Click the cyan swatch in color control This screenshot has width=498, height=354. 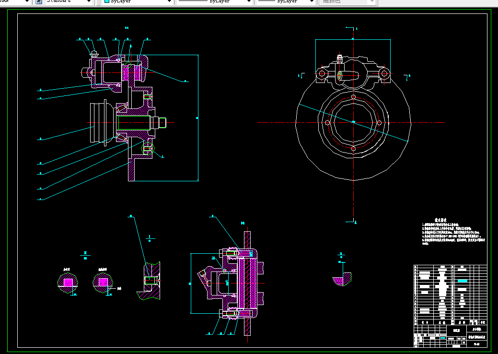[x=107, y=1]
